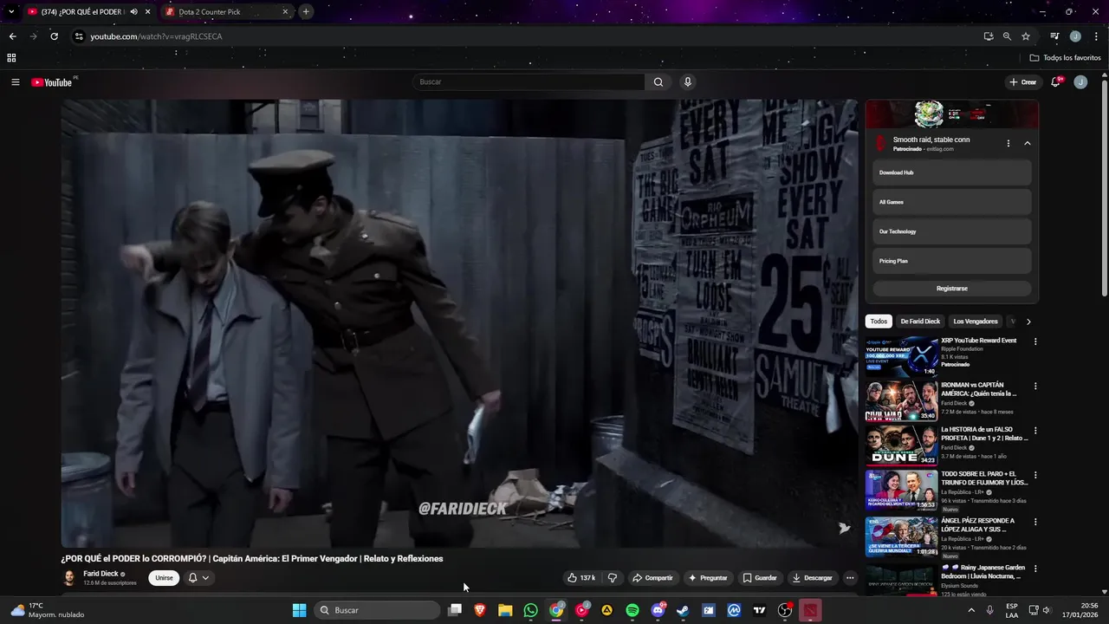Click the browser address bar URL
Screen dimensions: 1109x624
click(157, 36)
